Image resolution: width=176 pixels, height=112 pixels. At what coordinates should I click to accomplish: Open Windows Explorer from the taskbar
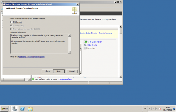pyautogui.click(x=30, y=109)
